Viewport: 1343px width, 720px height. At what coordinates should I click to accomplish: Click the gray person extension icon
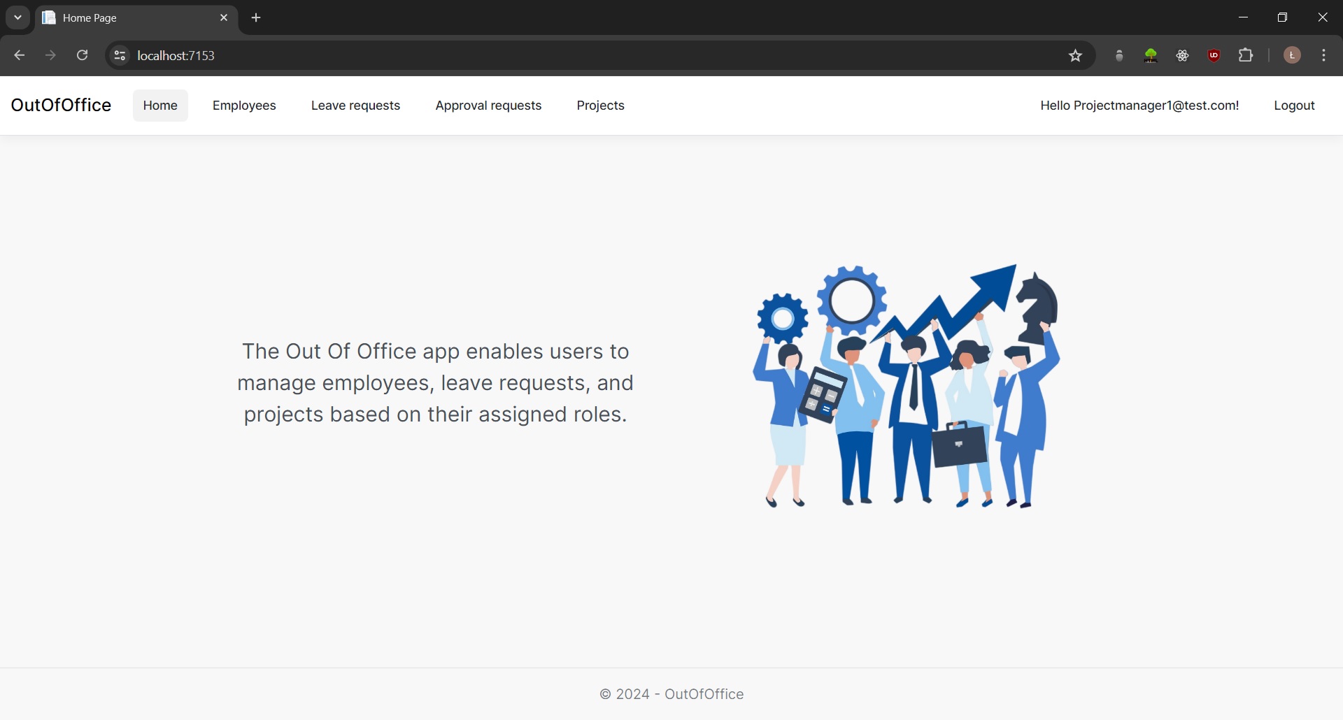[1118, 55]
